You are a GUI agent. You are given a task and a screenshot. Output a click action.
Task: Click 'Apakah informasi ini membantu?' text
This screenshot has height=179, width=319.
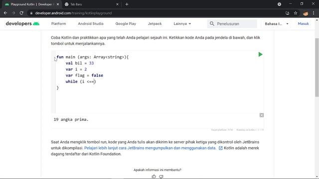pyautogui.click(x=158, y=170)
